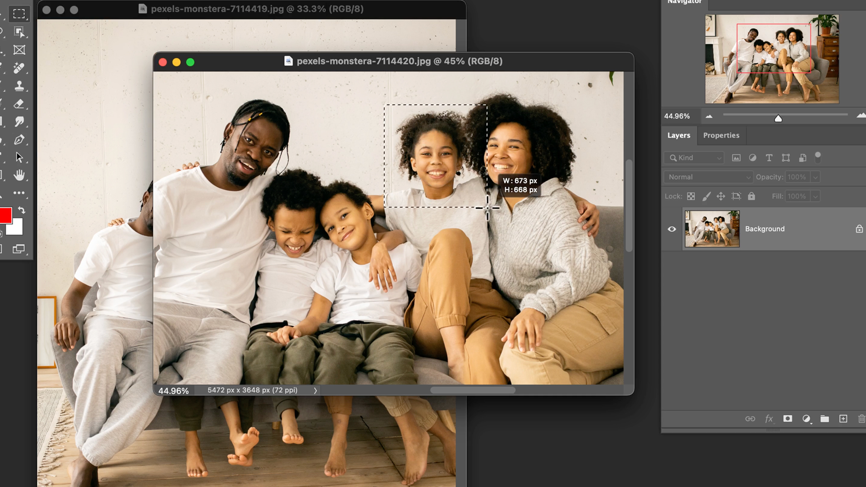Click the Opacity 100% field
Viewport: 866px width, 487px height.
[797, 177]
